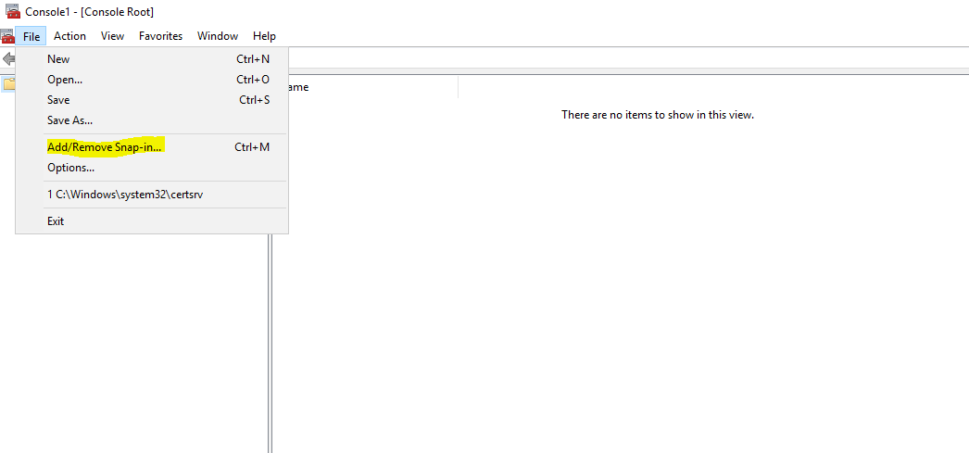Open the Help menu
Screen dimensions: 969x453
point(264,36)
